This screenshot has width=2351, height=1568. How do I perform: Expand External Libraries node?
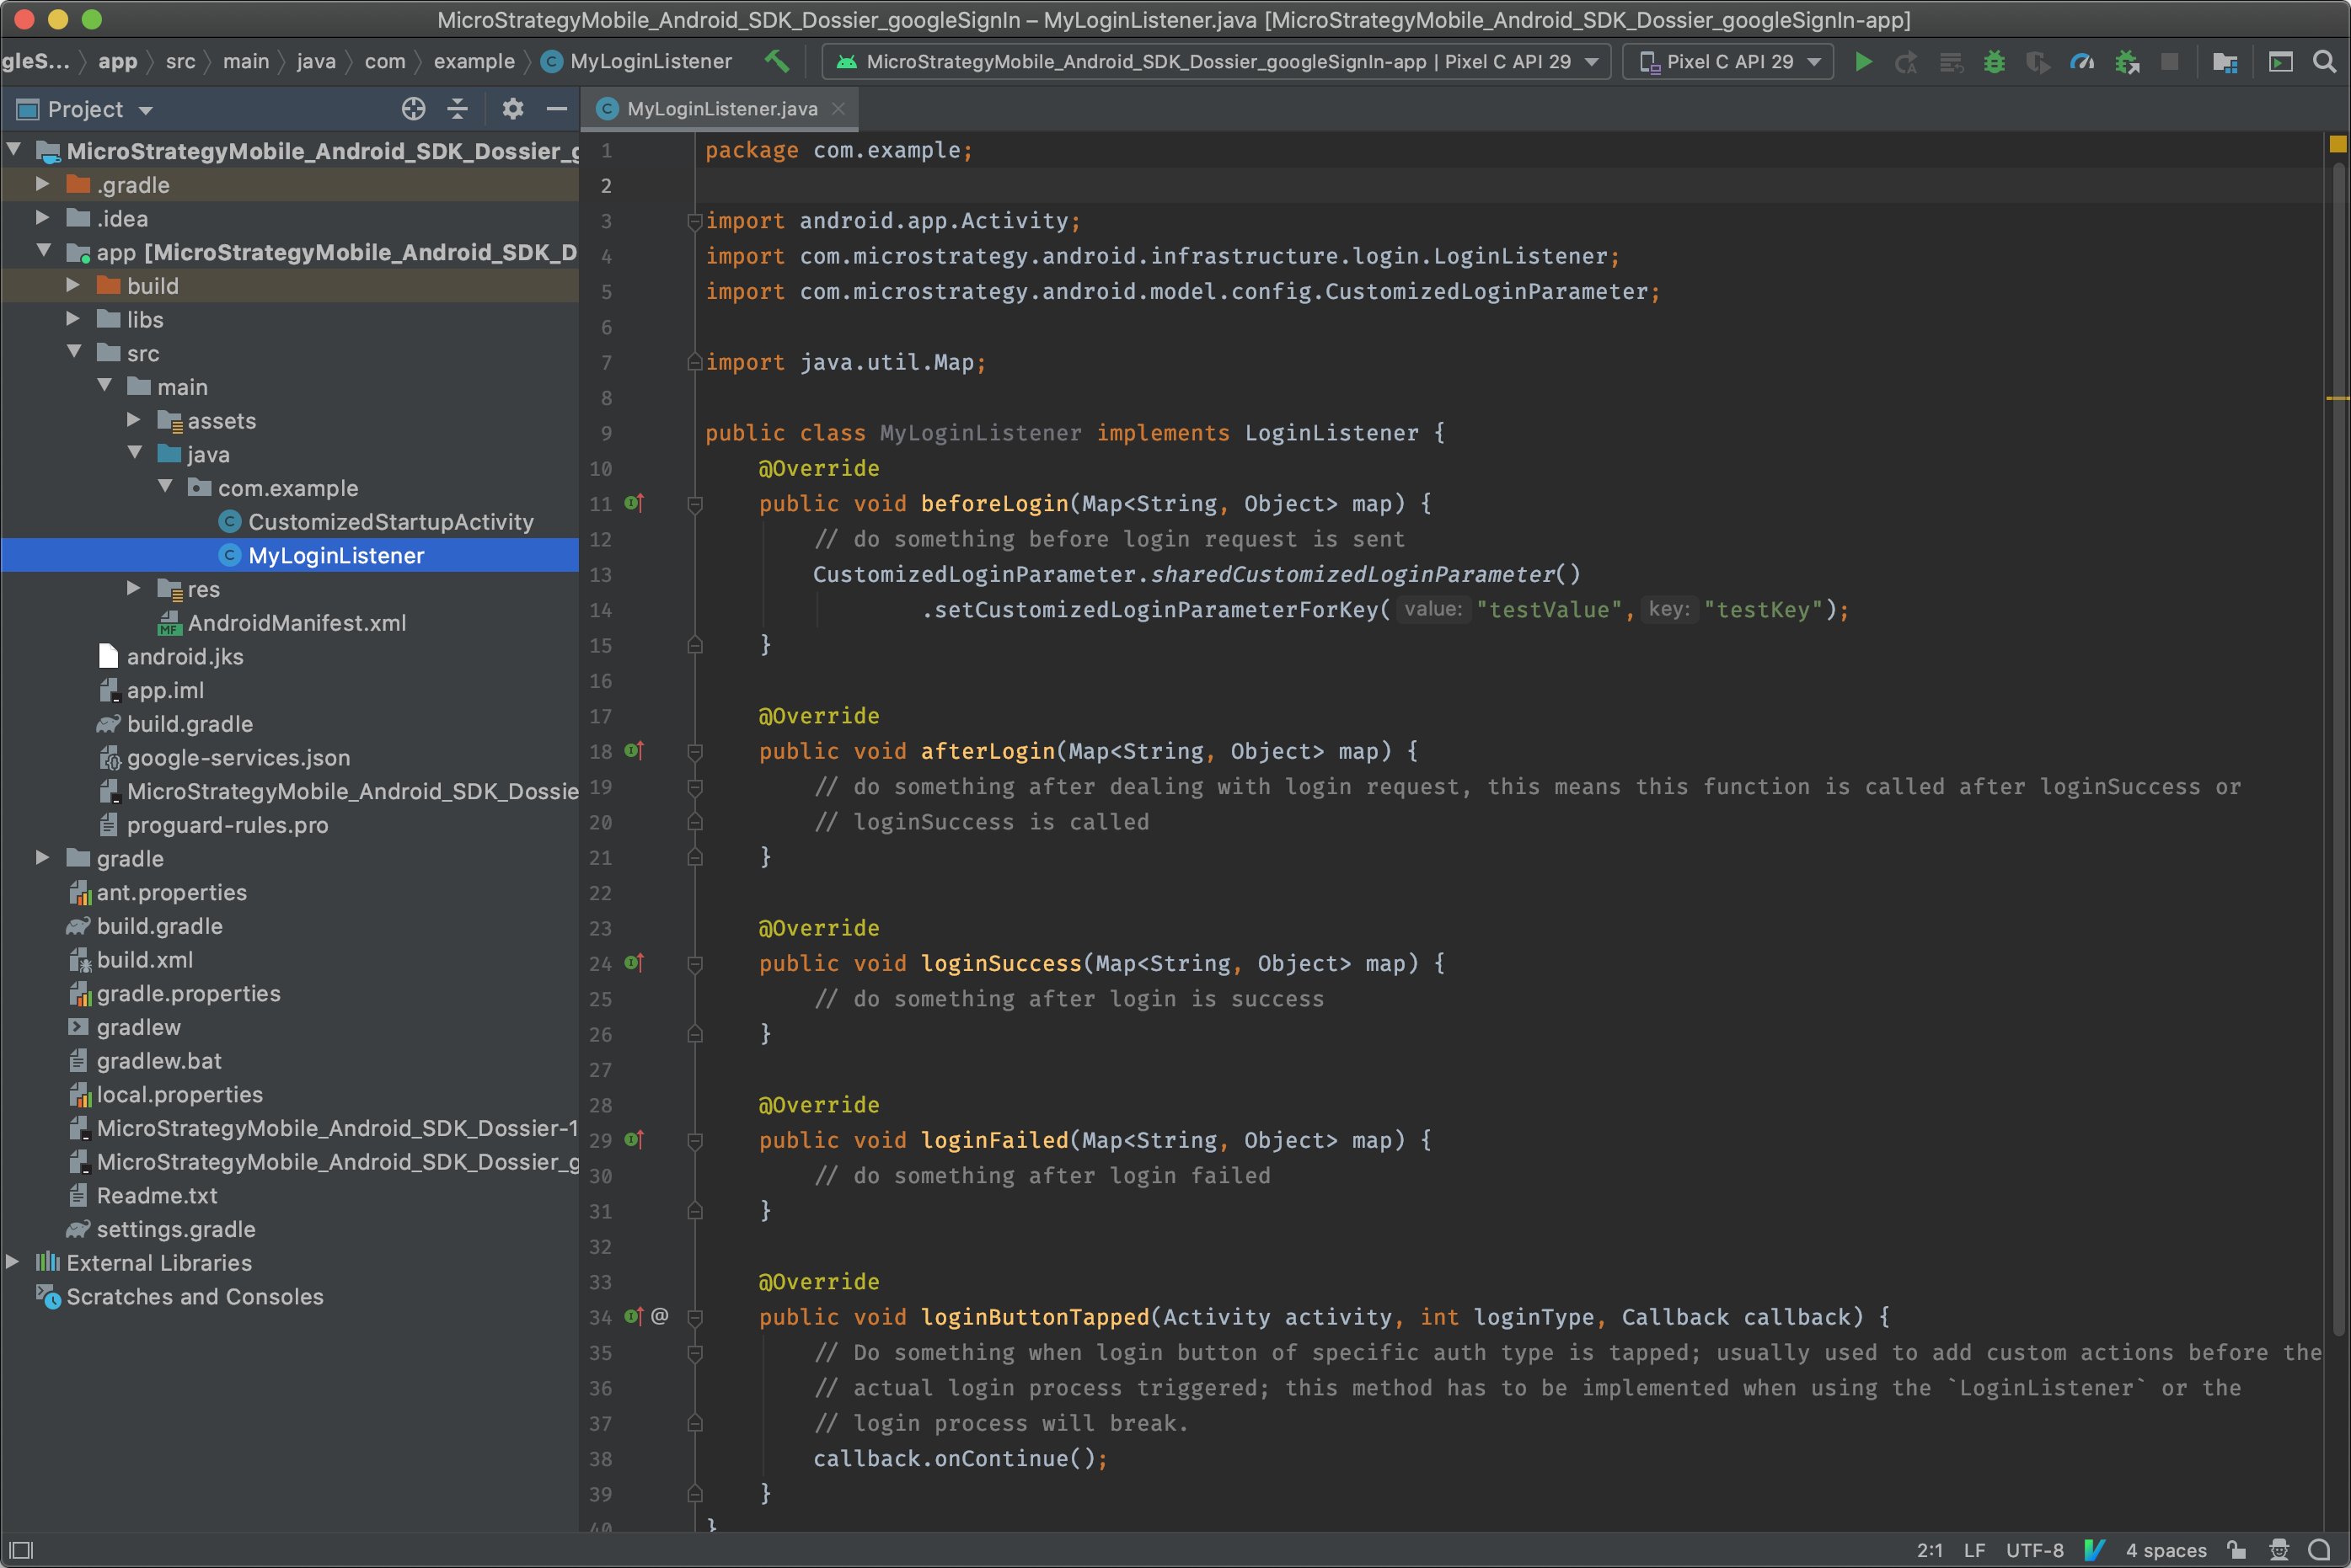12,1262
